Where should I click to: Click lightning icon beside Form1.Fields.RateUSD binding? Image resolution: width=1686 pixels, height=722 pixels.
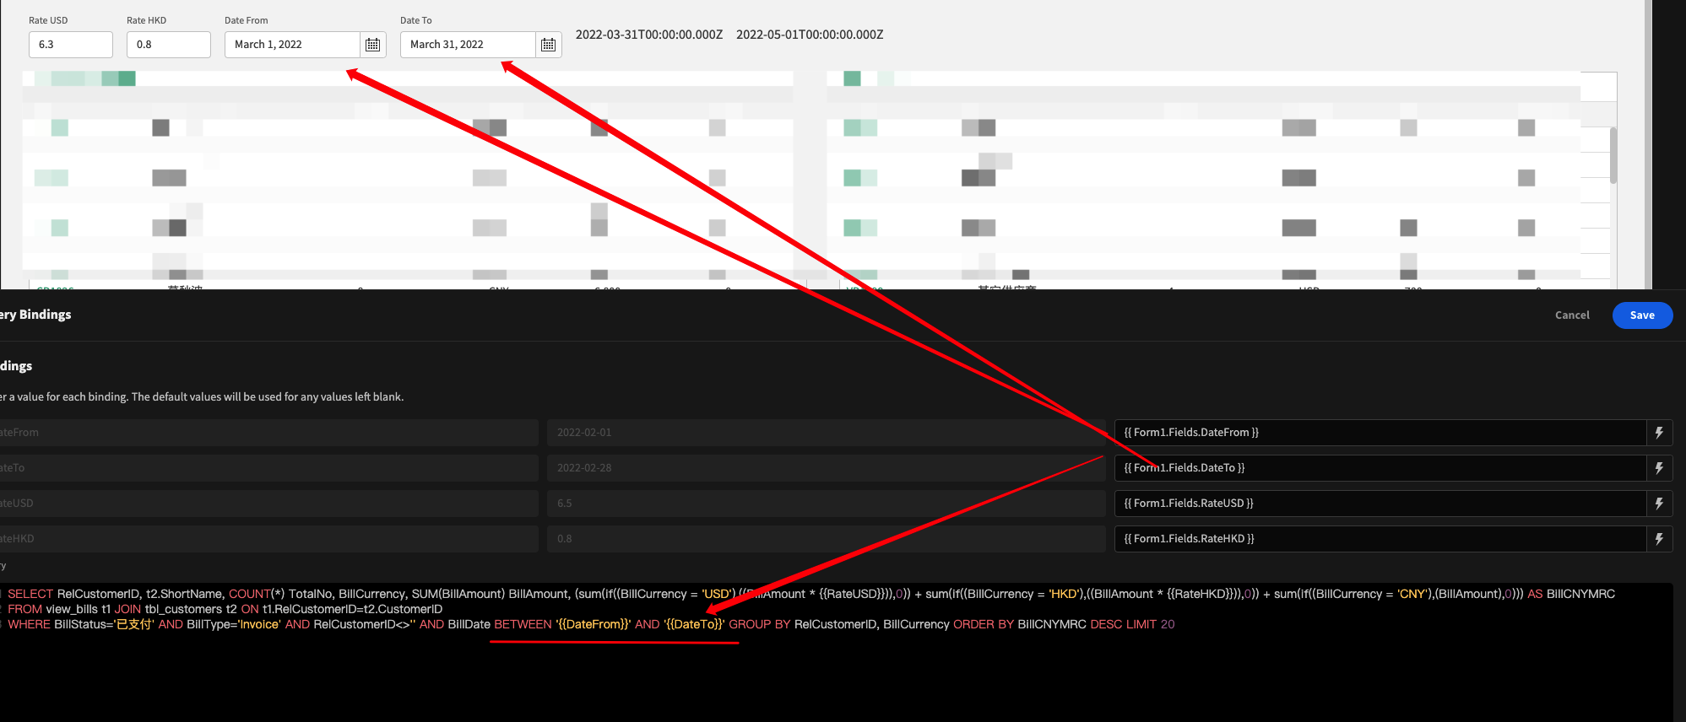1659,504
